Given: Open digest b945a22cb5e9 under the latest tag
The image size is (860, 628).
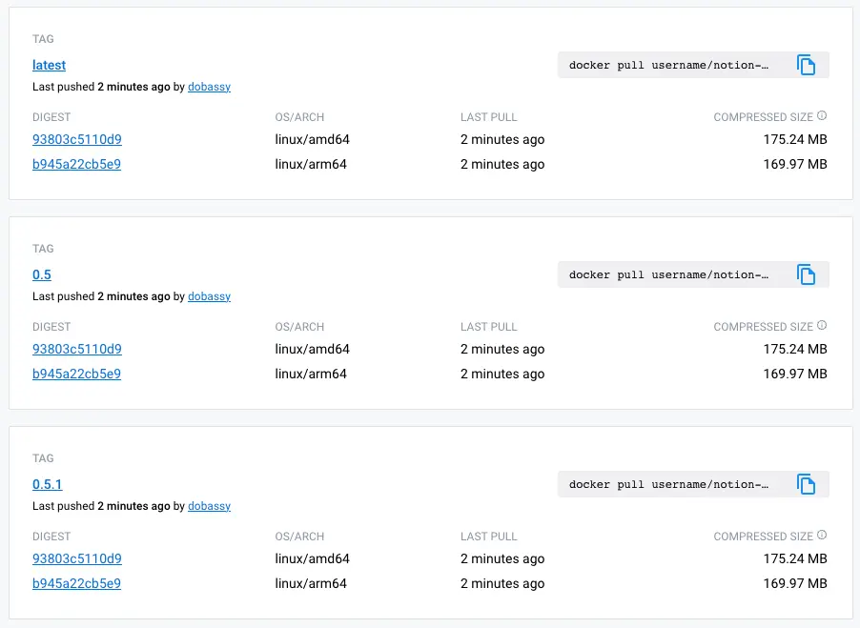Looking at the screenshot, I should pyautogui.click(x=76, y=164).
